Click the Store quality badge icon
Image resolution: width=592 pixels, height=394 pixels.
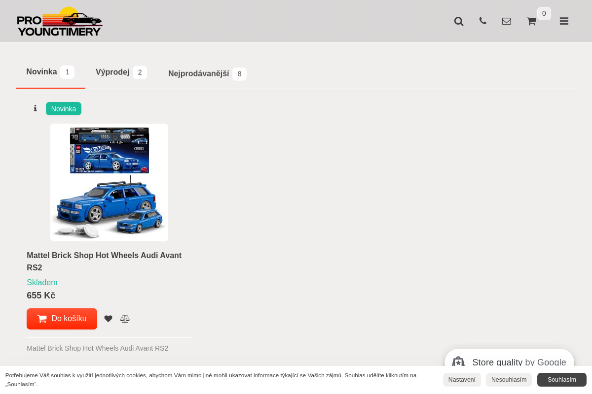click(x=458, y=362)
